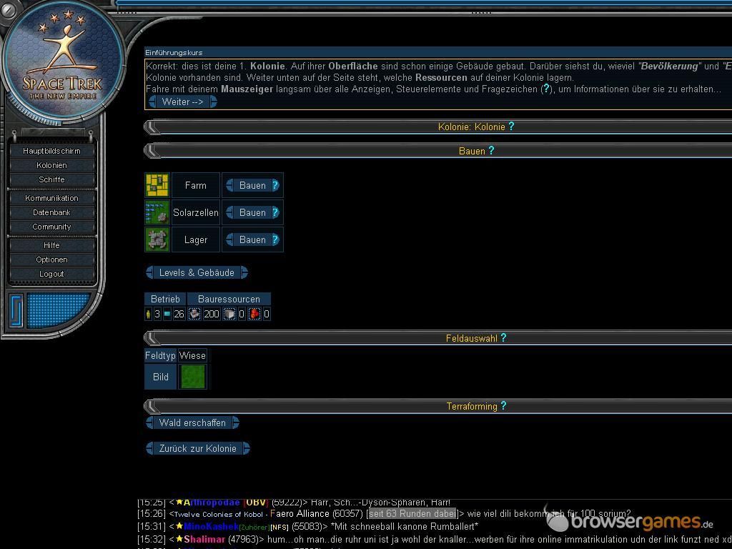Build Solarzellen with its Bauen button
The width and height of the screenshot is (732, 549).
[x=252, y=212]
